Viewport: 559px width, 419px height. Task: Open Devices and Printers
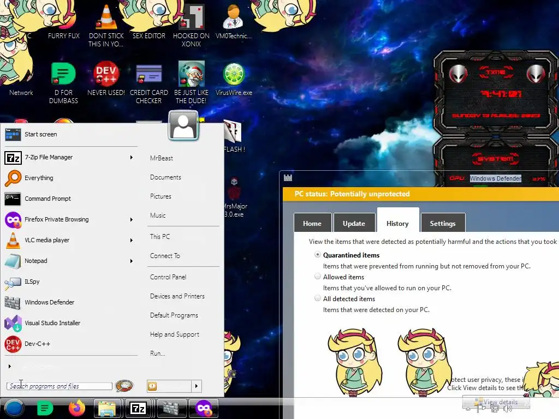(177, 296)
